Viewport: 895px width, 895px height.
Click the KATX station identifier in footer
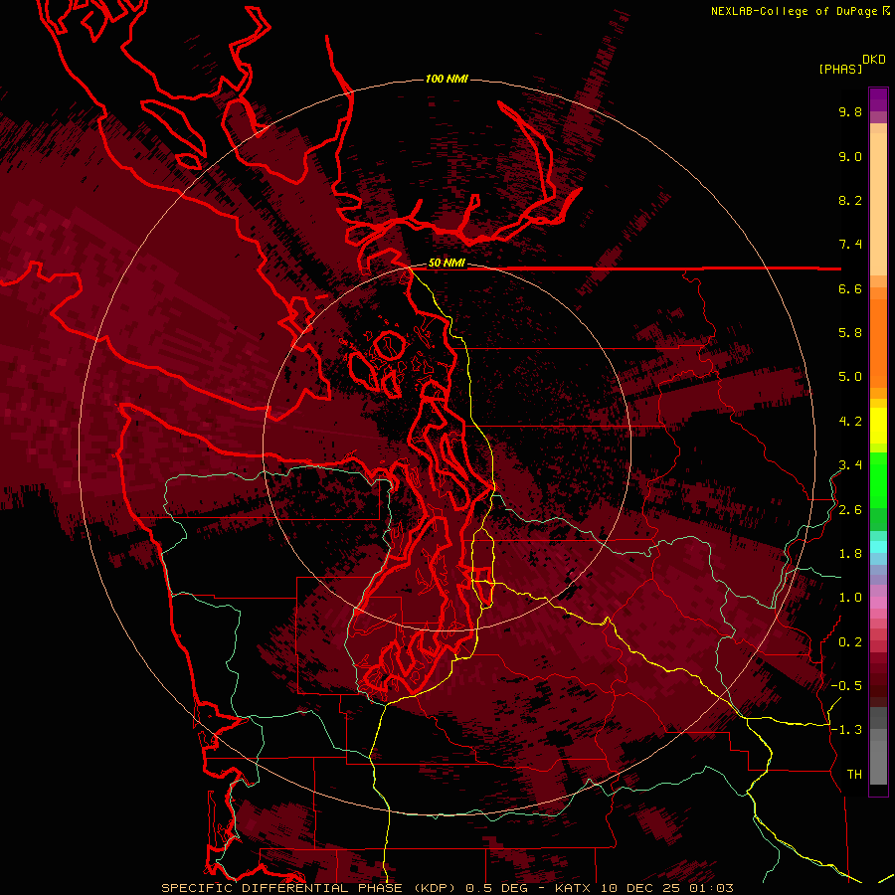[574, 888]
